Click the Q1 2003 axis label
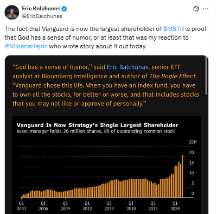The width and height of the screenshot is (217, 214). 21,206
